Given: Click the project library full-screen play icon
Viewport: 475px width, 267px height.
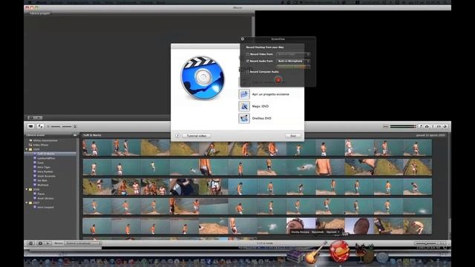Looking at the screenshot, I should (x=31, y=118).
